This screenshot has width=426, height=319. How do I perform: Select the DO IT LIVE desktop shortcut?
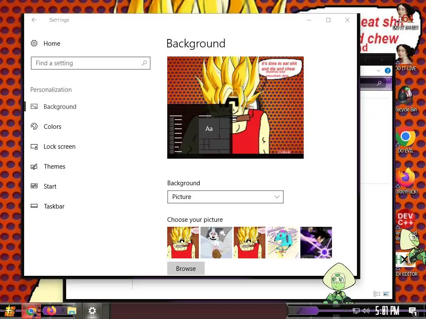click(x=405, y=57)
